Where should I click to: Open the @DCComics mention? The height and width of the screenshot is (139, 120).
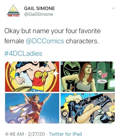45,41
